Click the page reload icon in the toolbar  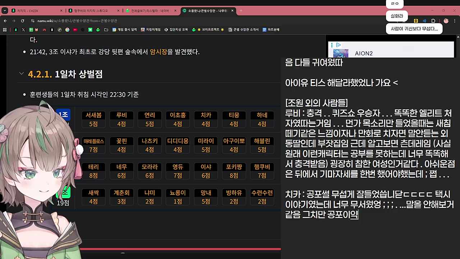point(22,21)
